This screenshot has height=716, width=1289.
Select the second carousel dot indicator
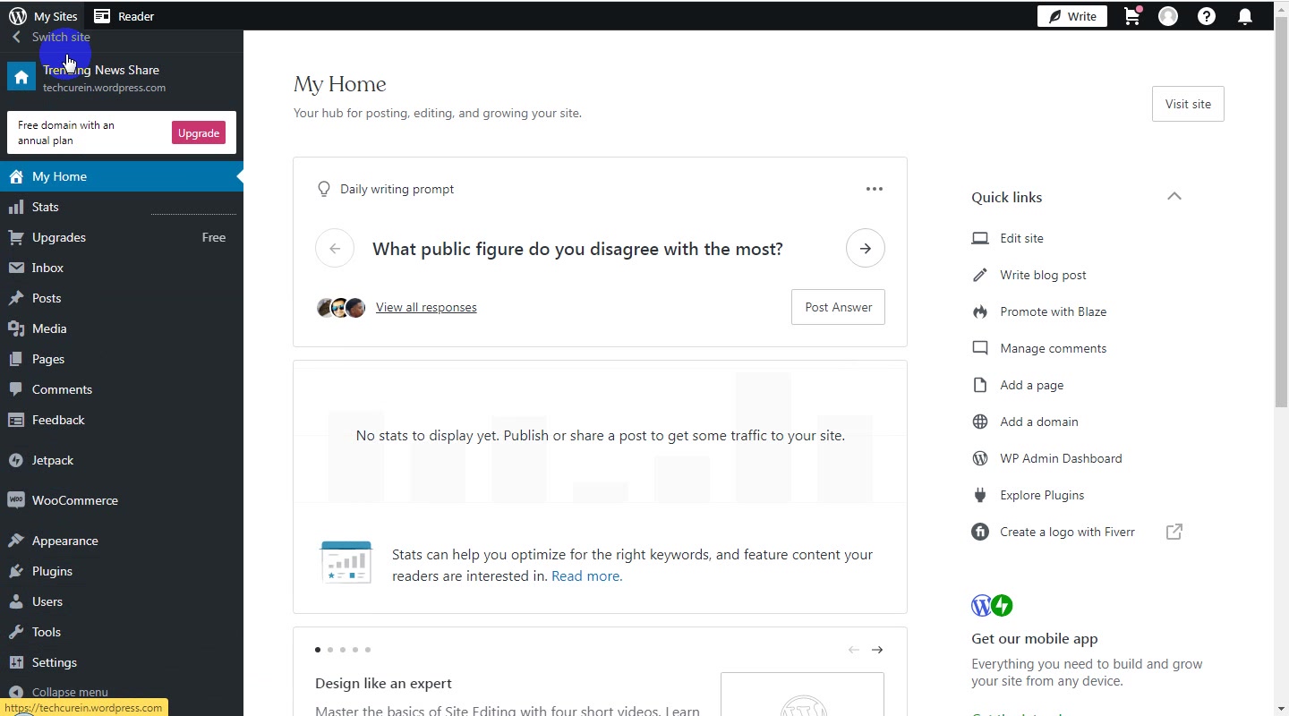pyautogui.click(x=330, y=650)
